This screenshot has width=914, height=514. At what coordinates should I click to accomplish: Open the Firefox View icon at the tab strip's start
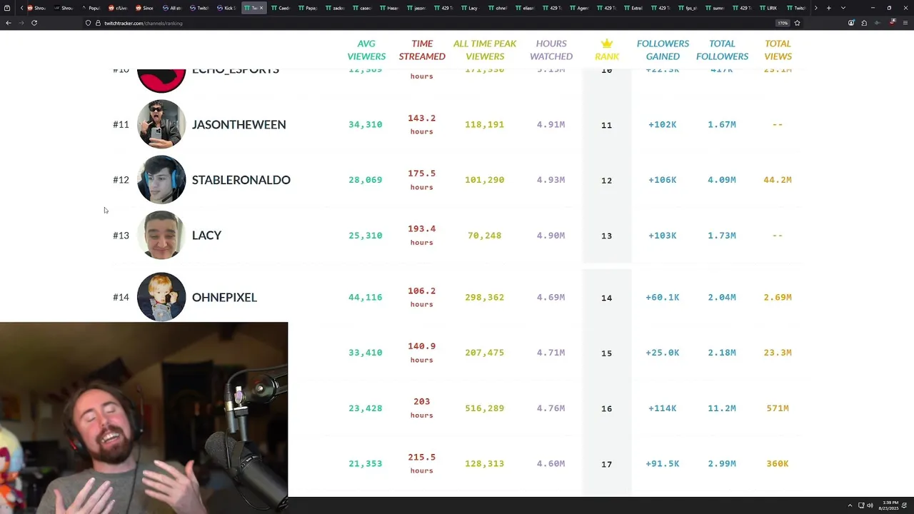pyautogui.click(x=7, y=8)
